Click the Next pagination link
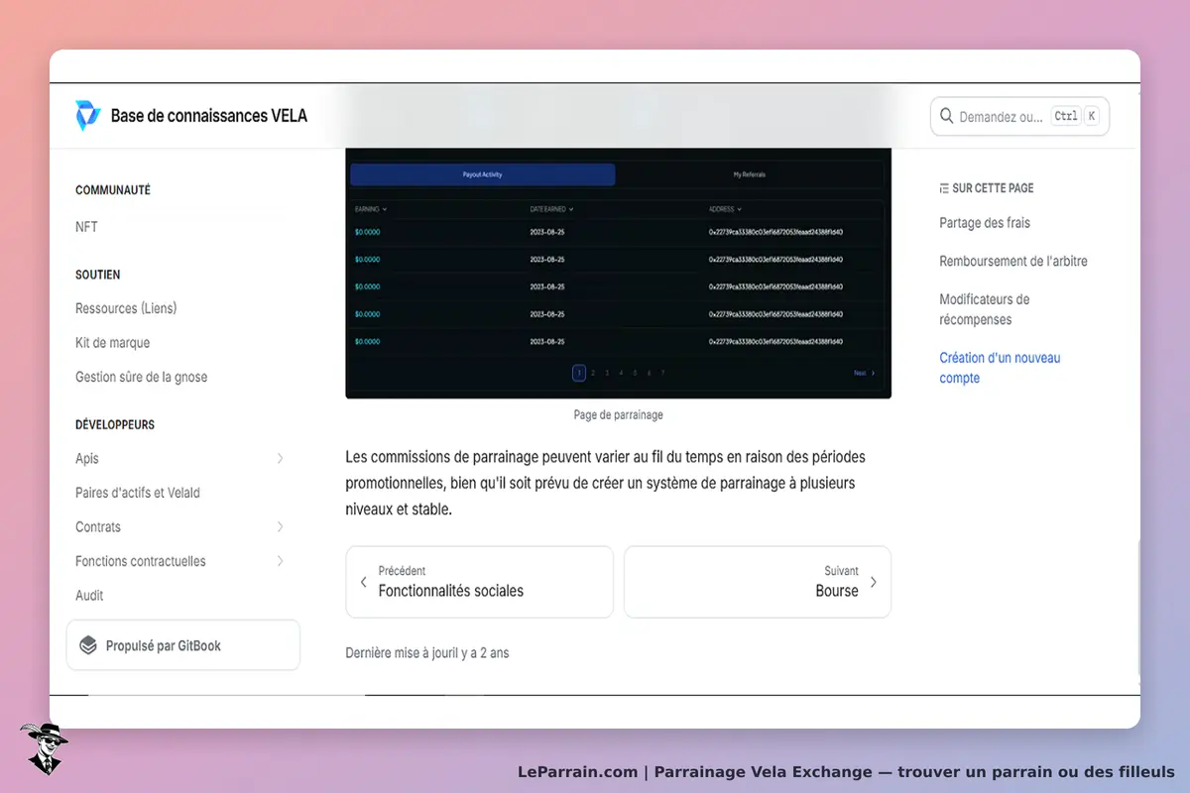The width and height of the screenshot is (1190, 793). [864, 373]
